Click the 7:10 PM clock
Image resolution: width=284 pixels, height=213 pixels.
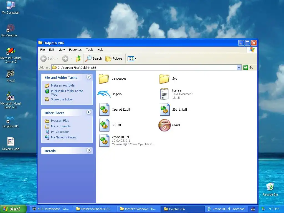point(274,209)
